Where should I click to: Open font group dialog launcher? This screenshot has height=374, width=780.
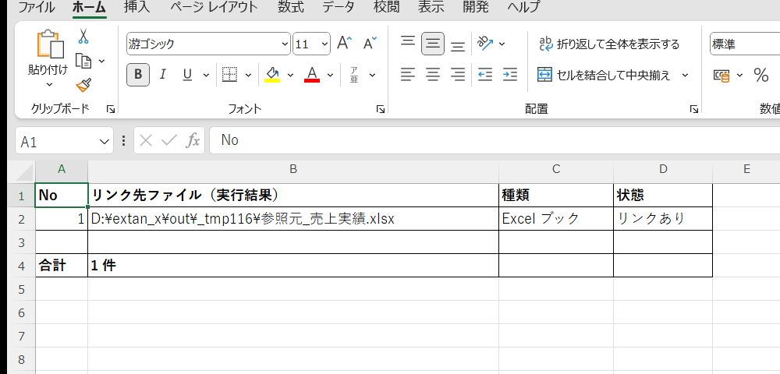tap(381, 109)
